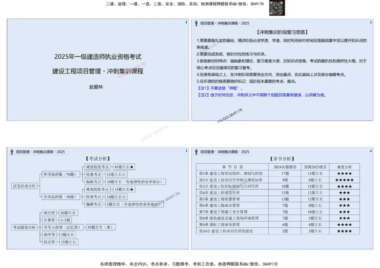The height and width of the screenshot is (268, 380).
Task: Click the 试卷组成分析 box
Action: tap(24, 186)
